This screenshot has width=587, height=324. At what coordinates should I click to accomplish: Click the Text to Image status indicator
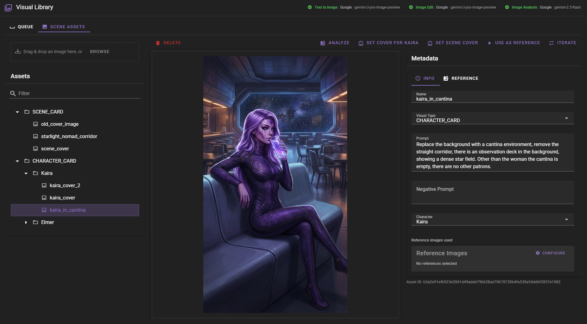pyautogui.click(x=310, y=7)
